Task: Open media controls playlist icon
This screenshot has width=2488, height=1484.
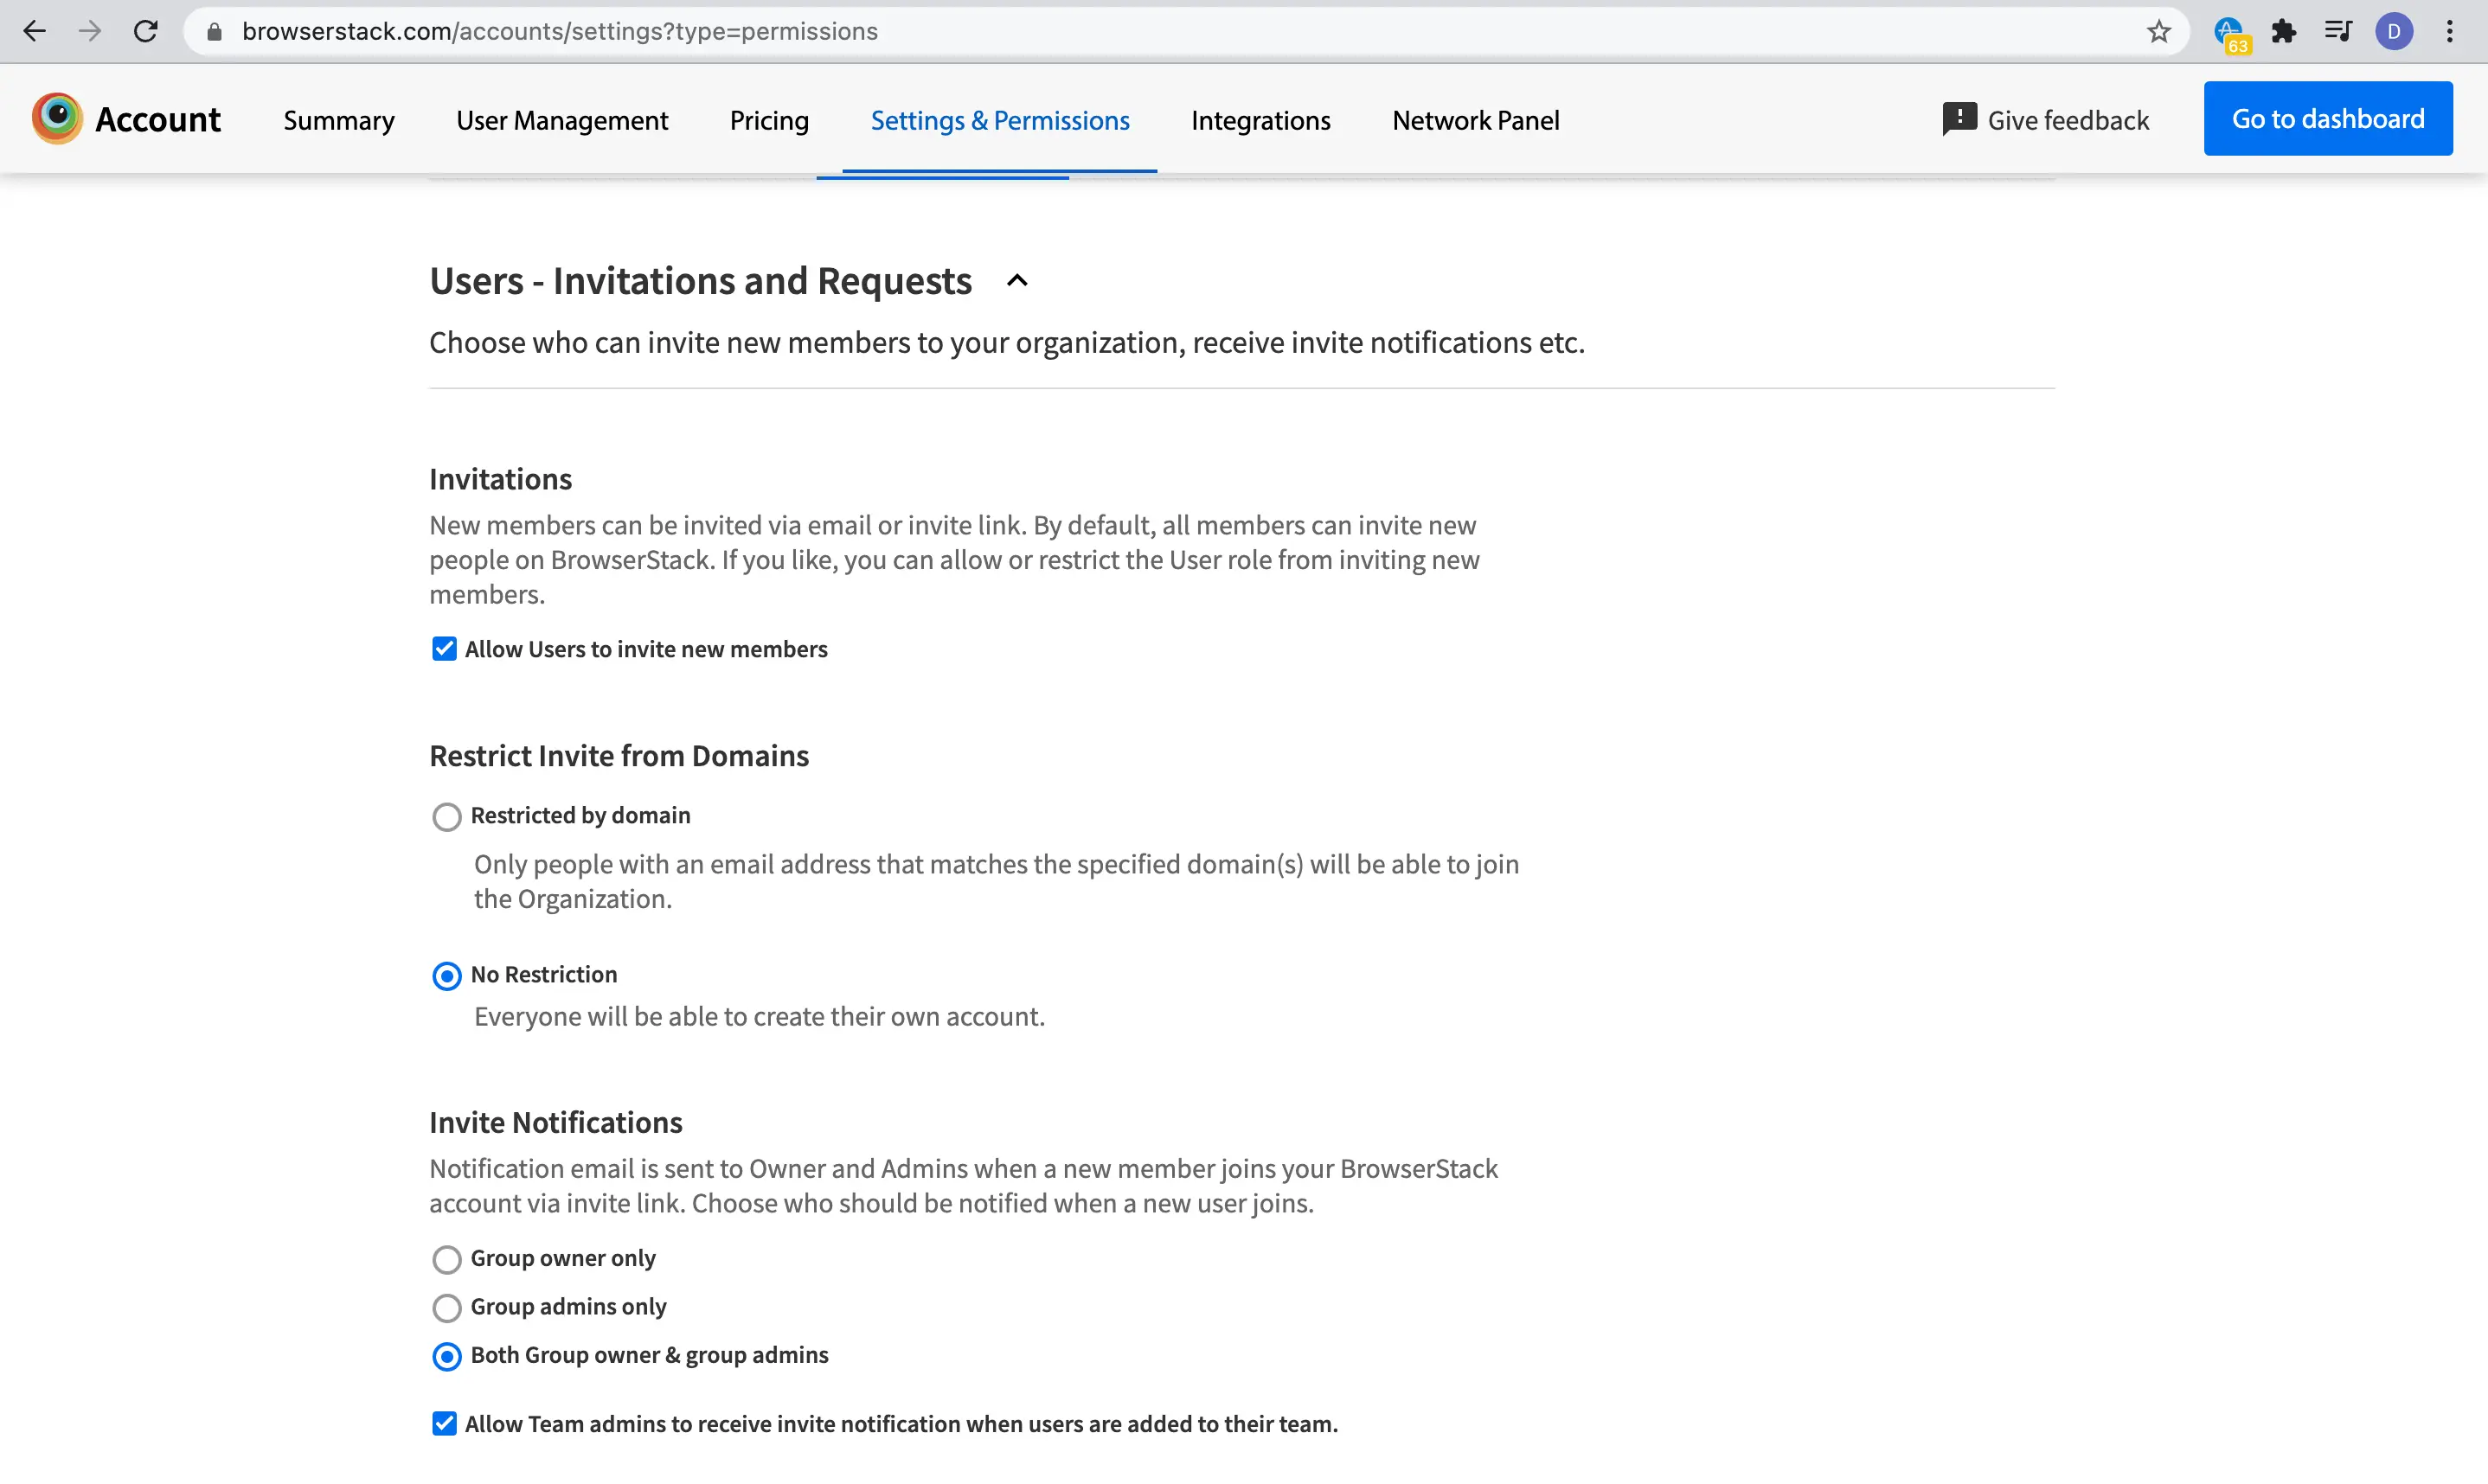Action: [x=2337, y=31]
